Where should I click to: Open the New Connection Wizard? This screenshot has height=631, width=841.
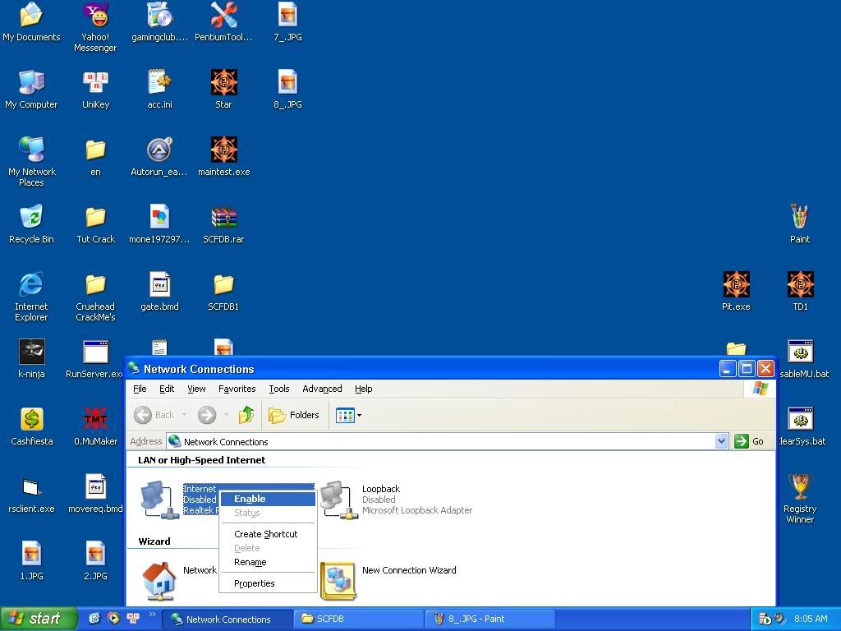388,581
